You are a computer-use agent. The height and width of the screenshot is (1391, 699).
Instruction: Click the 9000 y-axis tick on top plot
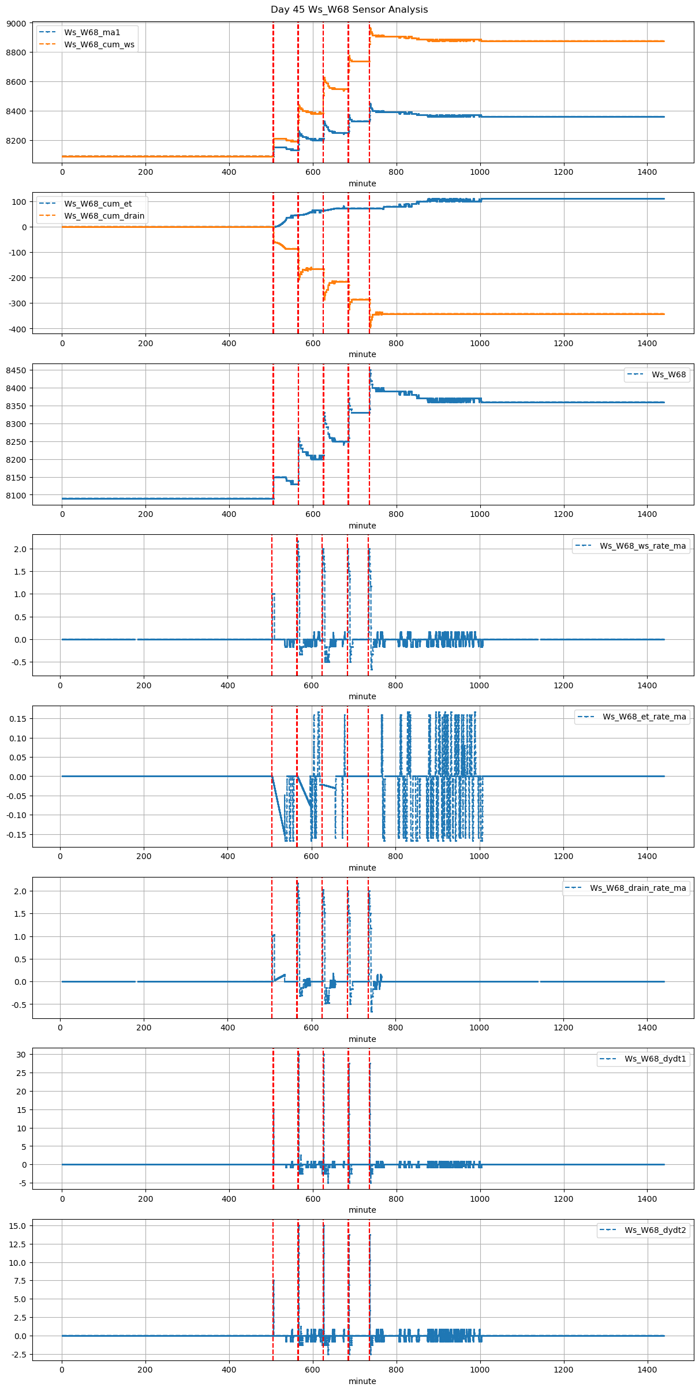point(16,24)
